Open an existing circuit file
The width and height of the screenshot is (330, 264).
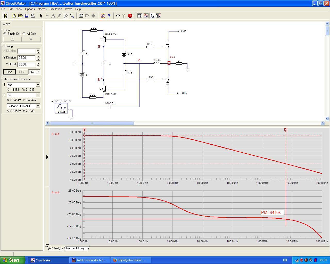[20, 16]
